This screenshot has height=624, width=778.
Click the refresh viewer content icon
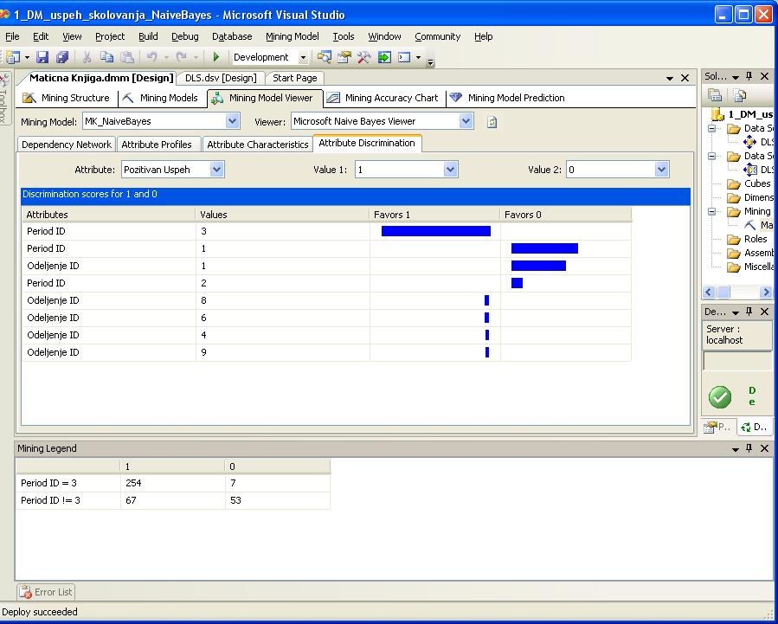(x=492, y=122)
